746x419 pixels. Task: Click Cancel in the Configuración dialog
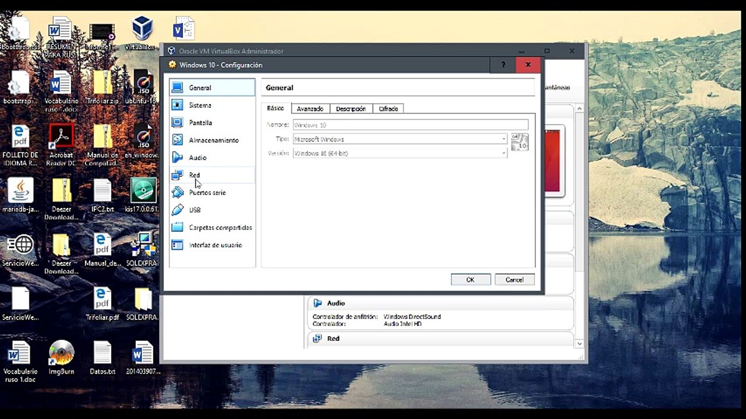514,280
